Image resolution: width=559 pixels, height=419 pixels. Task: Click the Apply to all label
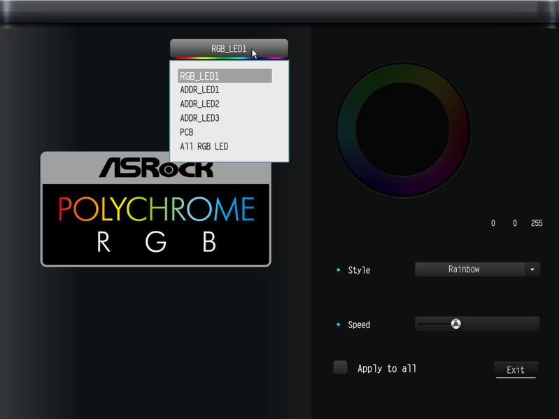[x=387, y=369]
